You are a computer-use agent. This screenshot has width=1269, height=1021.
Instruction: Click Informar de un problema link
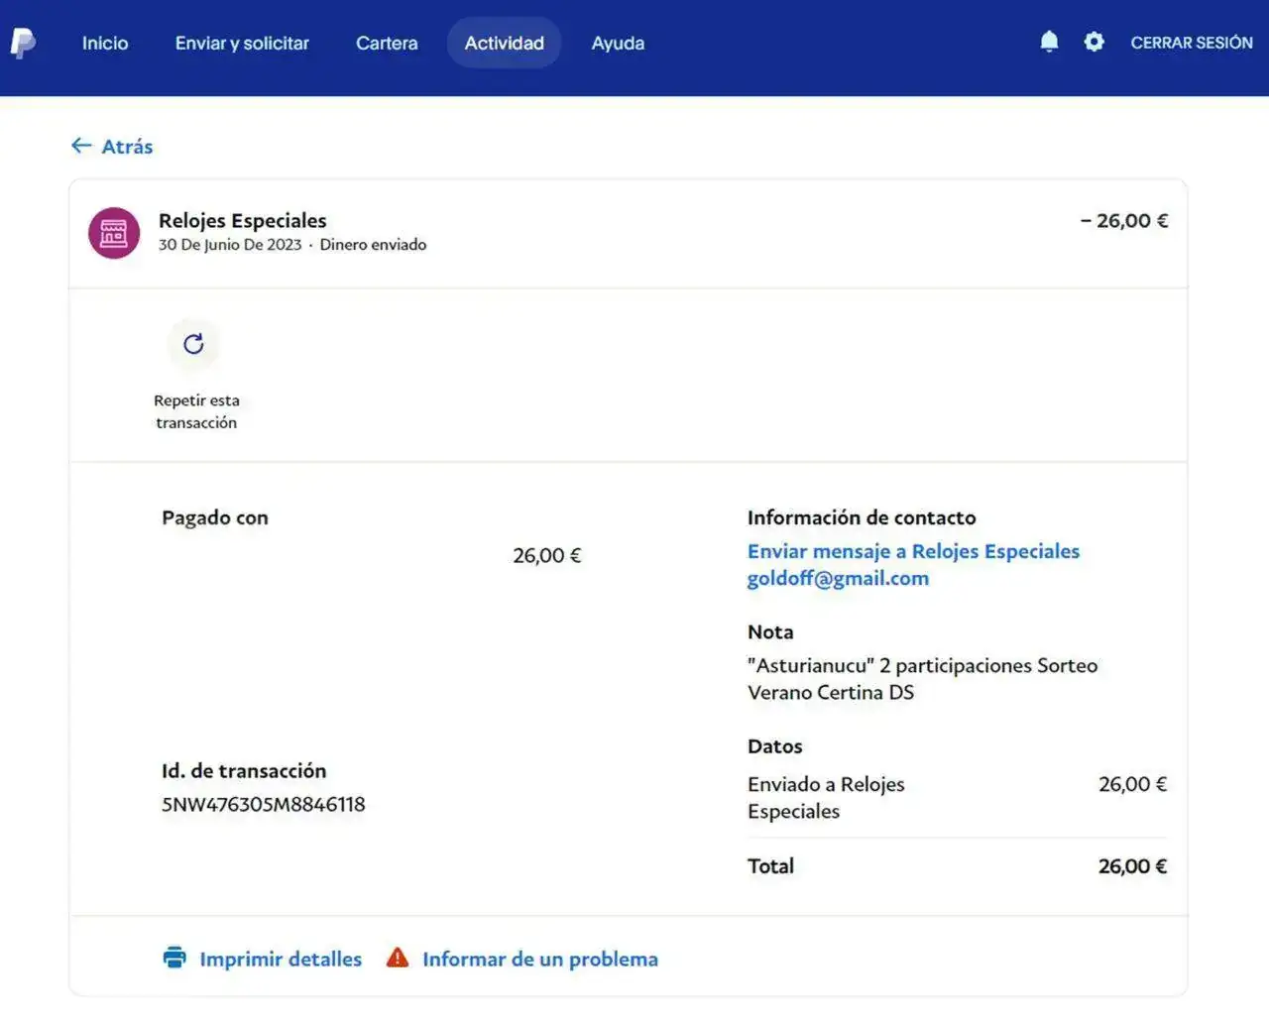[x=540, y=959]
